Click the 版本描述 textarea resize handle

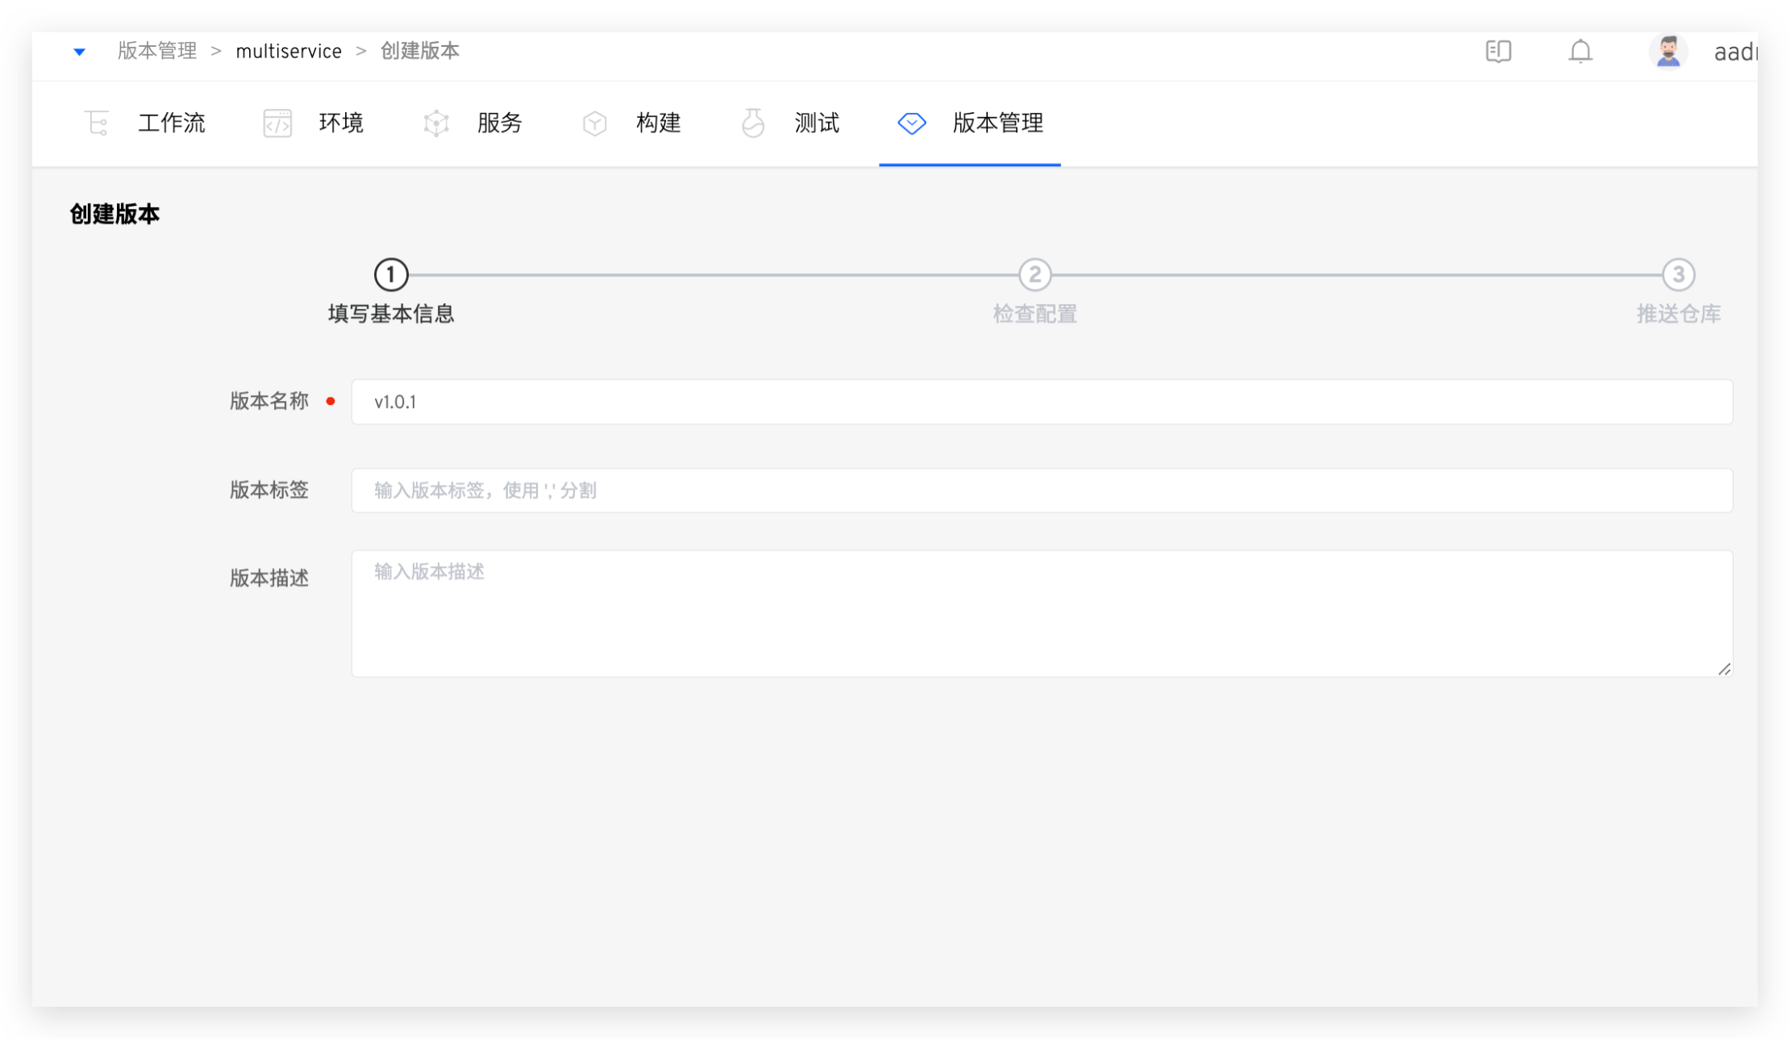point(1724,669)
